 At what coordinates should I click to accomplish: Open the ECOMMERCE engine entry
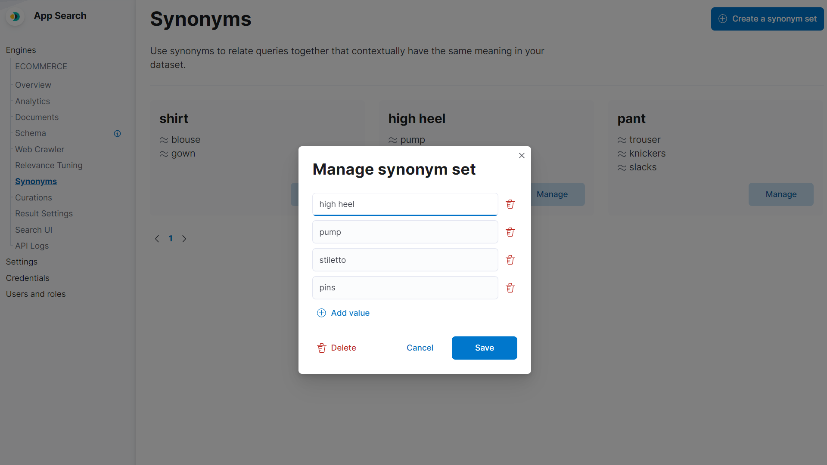pos(41,66)
